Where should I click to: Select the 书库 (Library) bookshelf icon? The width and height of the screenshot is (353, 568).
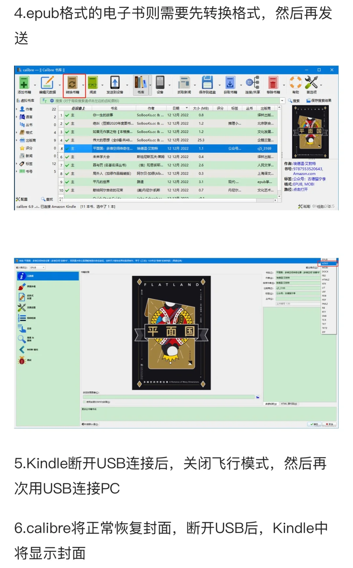[141, 82]
